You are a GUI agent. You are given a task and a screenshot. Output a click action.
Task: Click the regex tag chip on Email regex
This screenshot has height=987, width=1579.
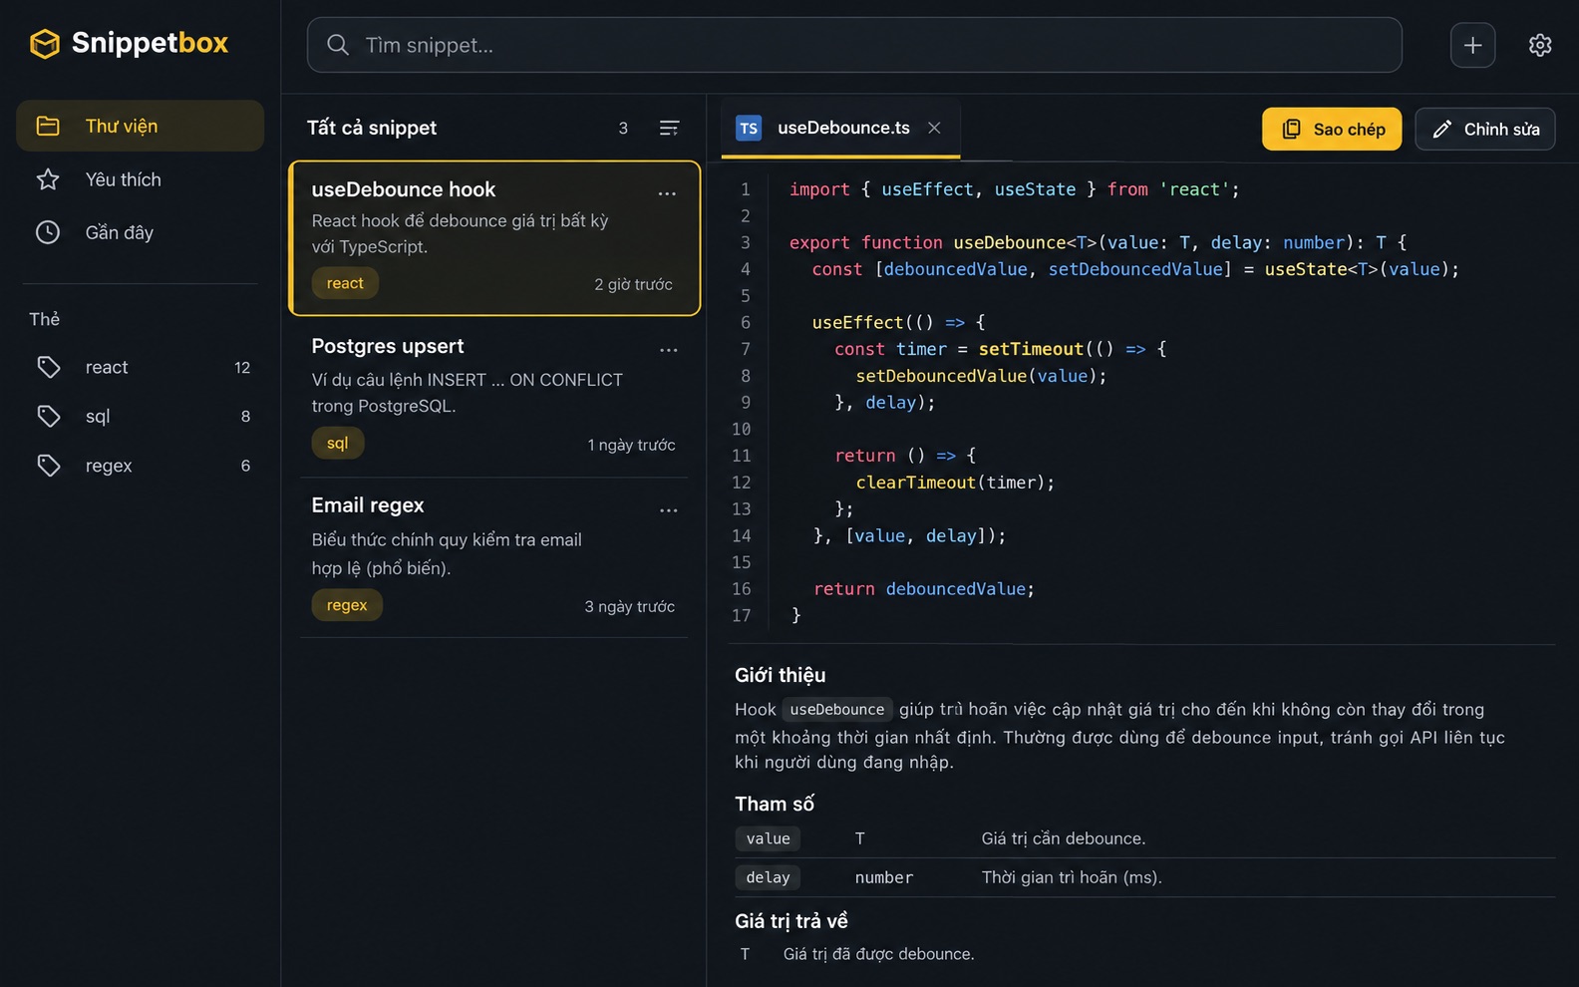coord(347,605)
